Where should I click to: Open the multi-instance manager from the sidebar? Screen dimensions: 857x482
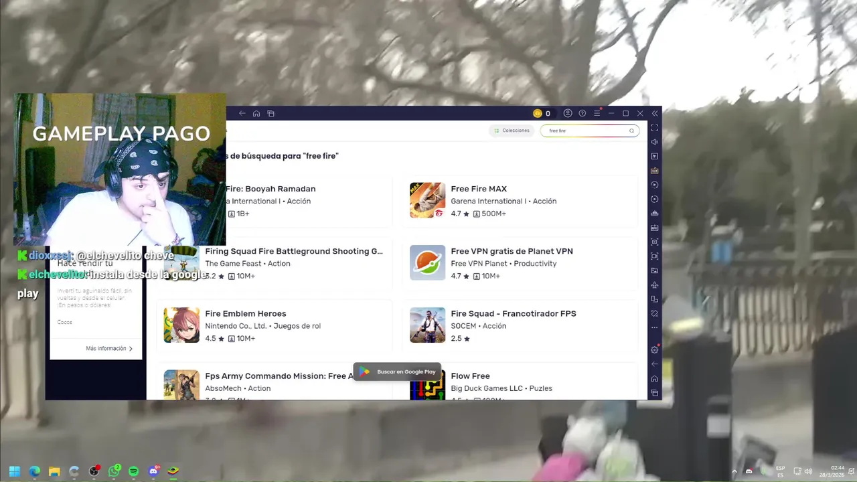pyautogui.click(x=655, y=299)
